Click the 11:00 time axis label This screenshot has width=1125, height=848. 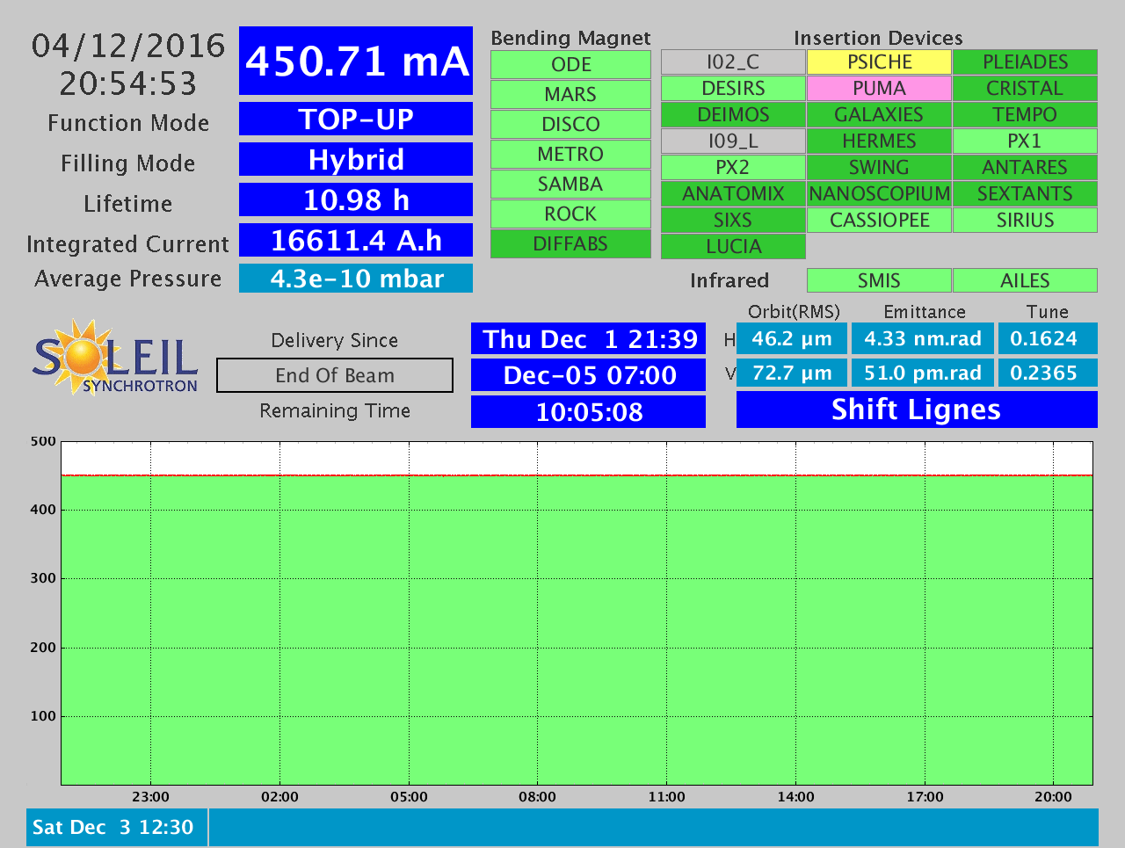pos(666,797)
